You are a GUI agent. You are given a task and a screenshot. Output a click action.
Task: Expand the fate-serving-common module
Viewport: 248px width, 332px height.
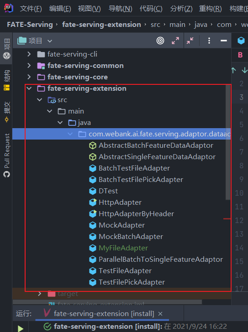[x=29, y=66]
